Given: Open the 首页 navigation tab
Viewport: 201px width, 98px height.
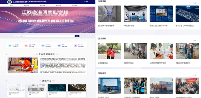Looking at the screenshot, I should (12, 5).
